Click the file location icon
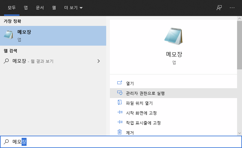This screenshot has height=148, width=242. tap(120, 102)
